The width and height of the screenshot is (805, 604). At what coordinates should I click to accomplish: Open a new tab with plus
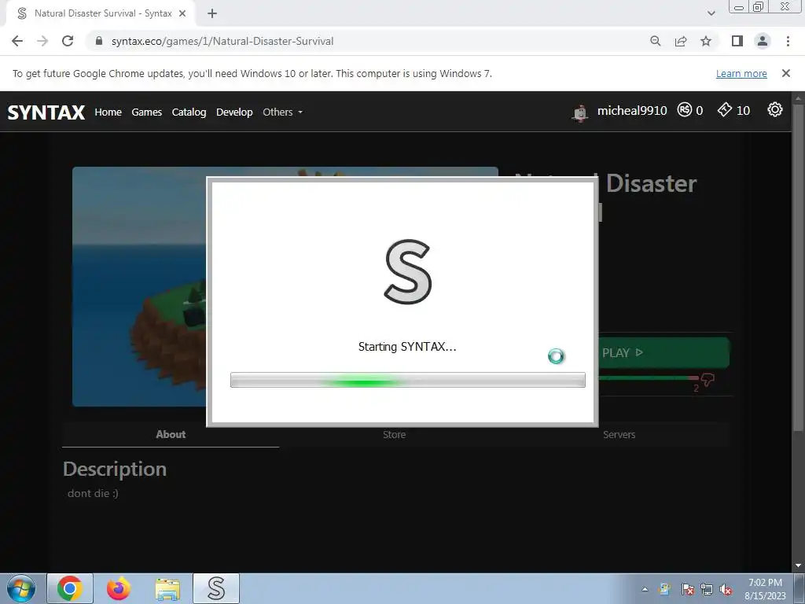pos(212,14)
